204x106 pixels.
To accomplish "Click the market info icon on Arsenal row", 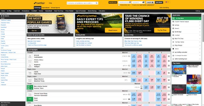I will point(169,56).
